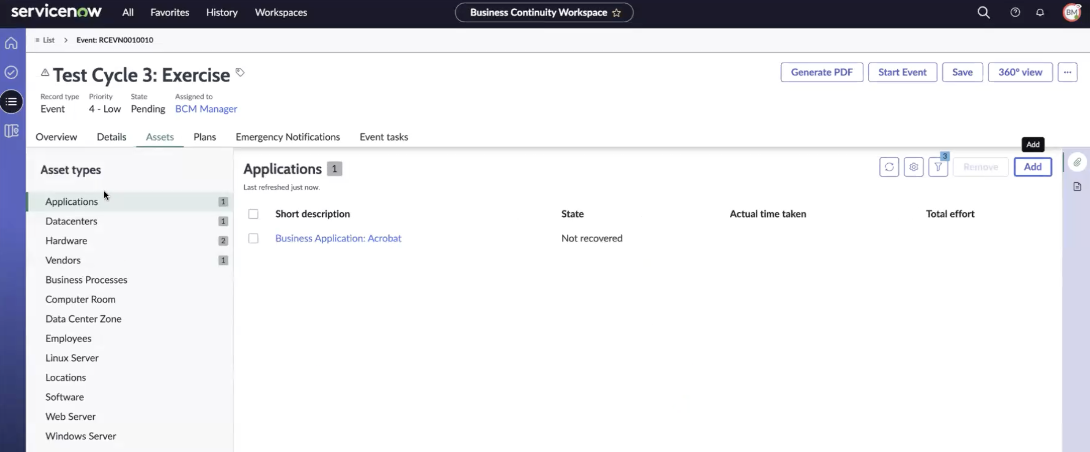
Task: Open the document icon in right panel
Action: (x=1077, y=187)
